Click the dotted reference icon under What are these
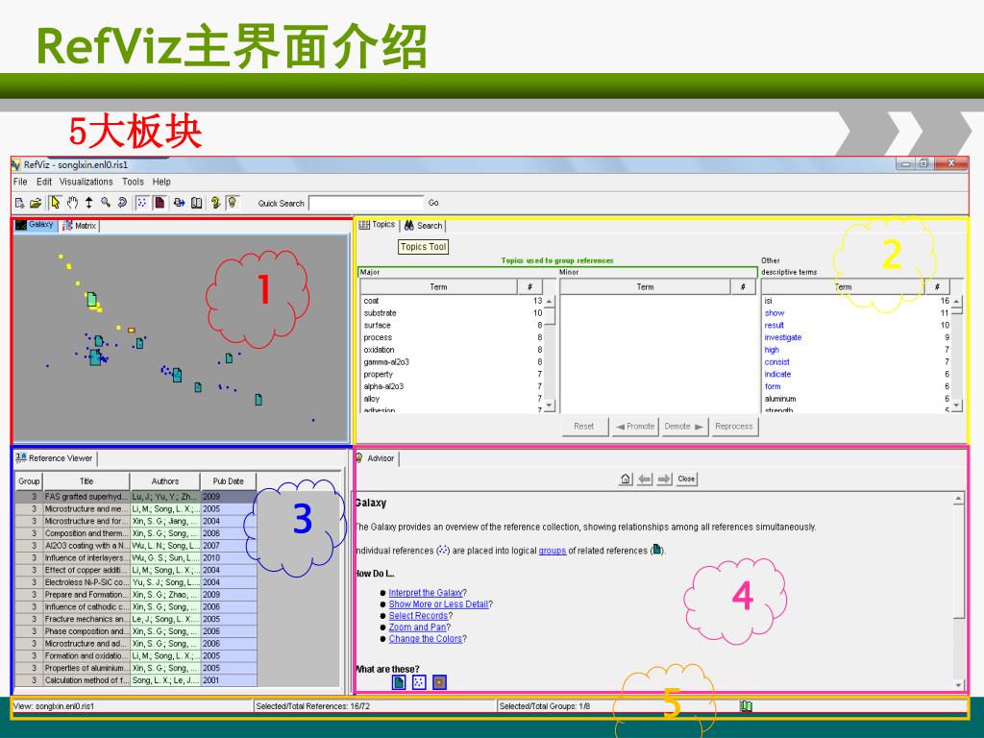This screenshot has height=738, width=984. point(419,682)
